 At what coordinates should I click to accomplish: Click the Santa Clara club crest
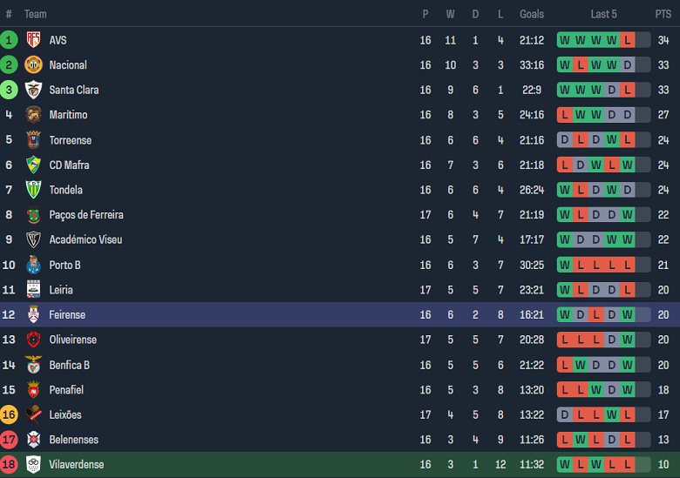click(x=33, y=90)
